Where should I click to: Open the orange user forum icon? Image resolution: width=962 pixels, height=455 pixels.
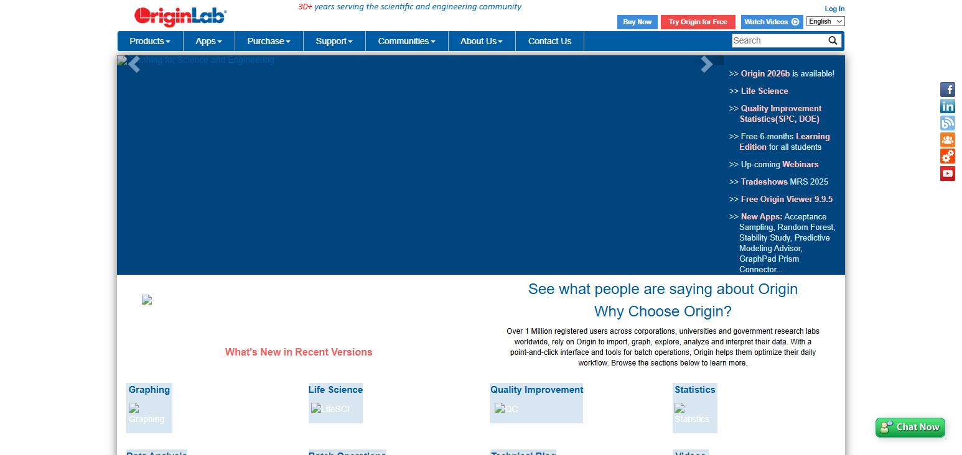[x=947, y=140]
